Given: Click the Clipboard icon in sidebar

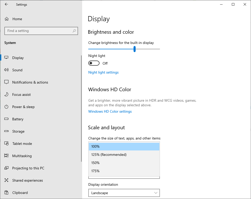Looking at the screenshot, I should point(6,192).
